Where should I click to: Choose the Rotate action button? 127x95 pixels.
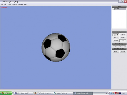coord(116,41)
